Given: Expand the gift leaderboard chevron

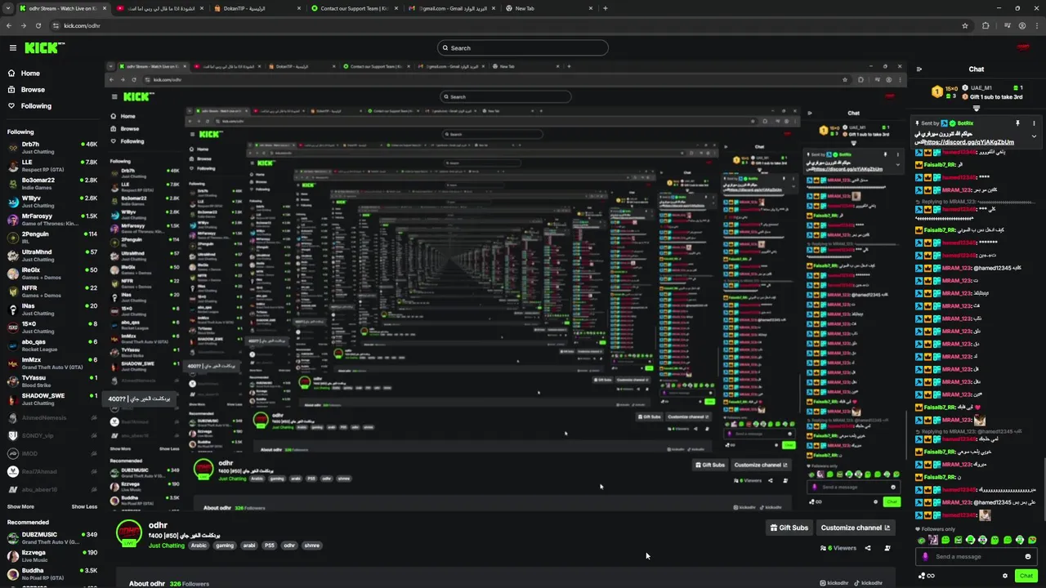Looking at the screenshot, I should [977, 108].
